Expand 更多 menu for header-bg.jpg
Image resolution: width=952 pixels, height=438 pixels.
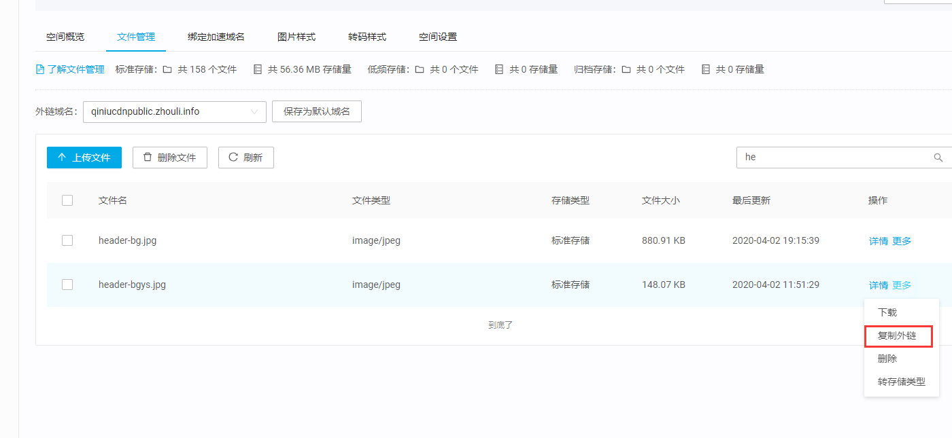pyautogui.click(x=902, y=241)
